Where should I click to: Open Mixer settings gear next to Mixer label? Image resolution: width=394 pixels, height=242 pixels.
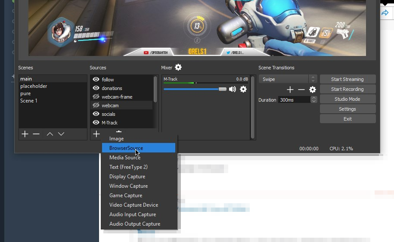(x=178, y=67)
